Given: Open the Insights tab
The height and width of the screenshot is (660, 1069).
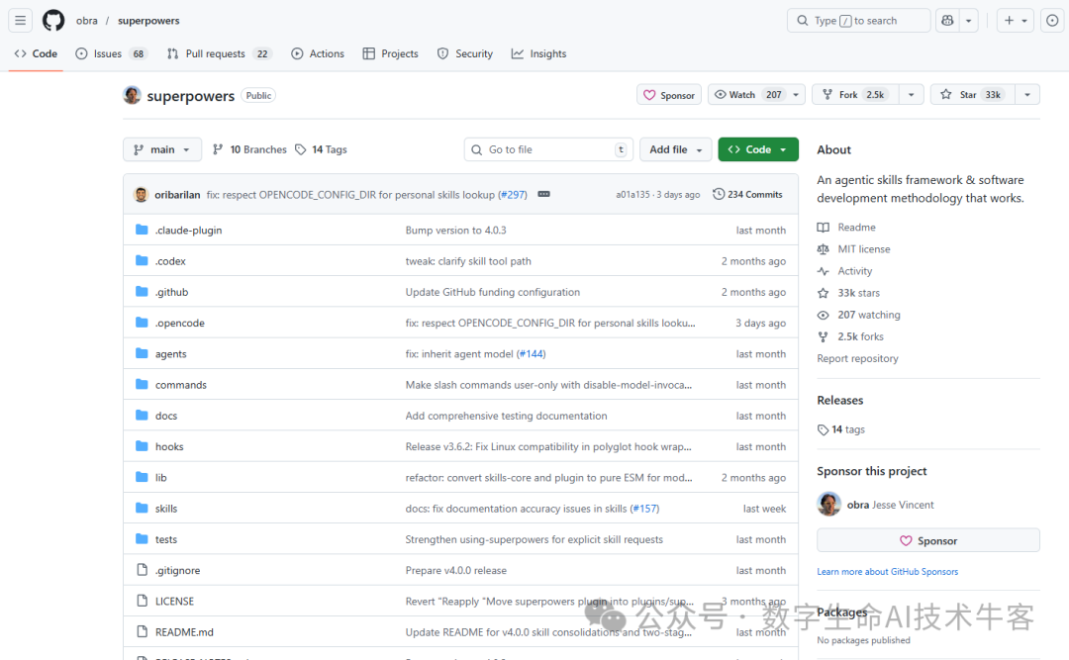Looking at the screenshot, I should [x=538, y=53].
